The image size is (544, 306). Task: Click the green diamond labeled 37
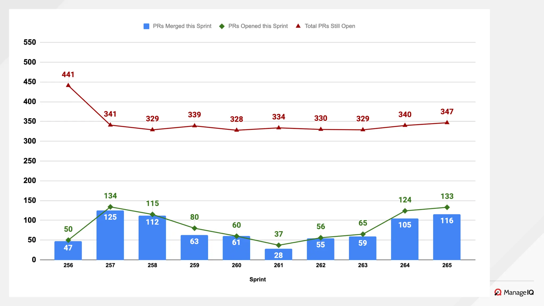click(279, 245)
